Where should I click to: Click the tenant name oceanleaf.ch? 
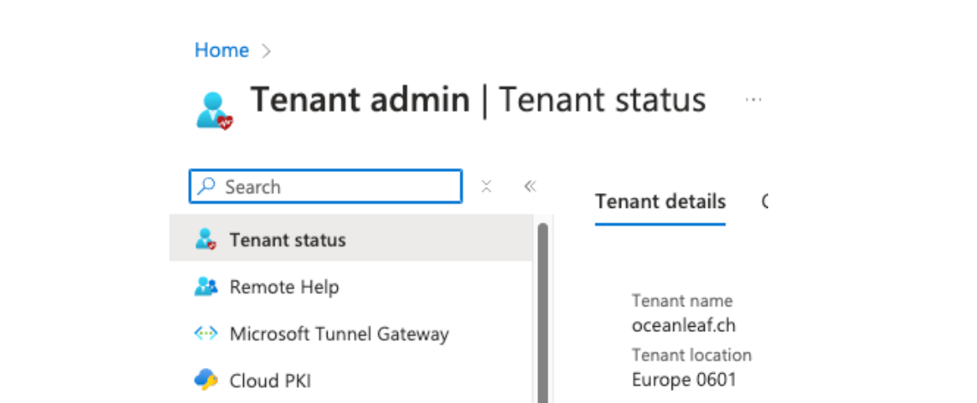click(684, 325)
